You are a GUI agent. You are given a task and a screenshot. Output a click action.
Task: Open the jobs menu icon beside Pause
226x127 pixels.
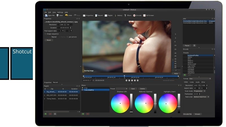(x=194, y=45)
